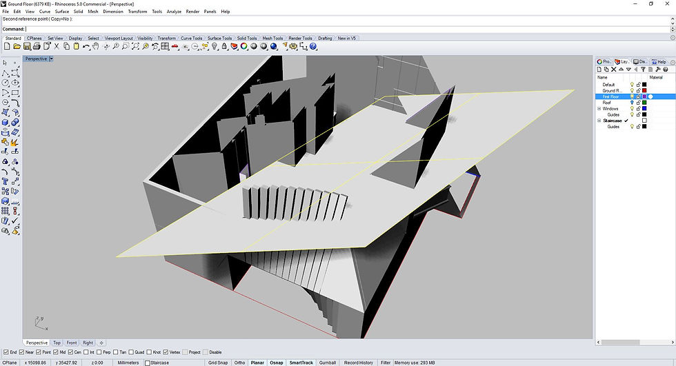Image resolution: width=676 pixels, height=366 pixels.
Task: Toggle Ortho in status bar
Action: (240, 363)
